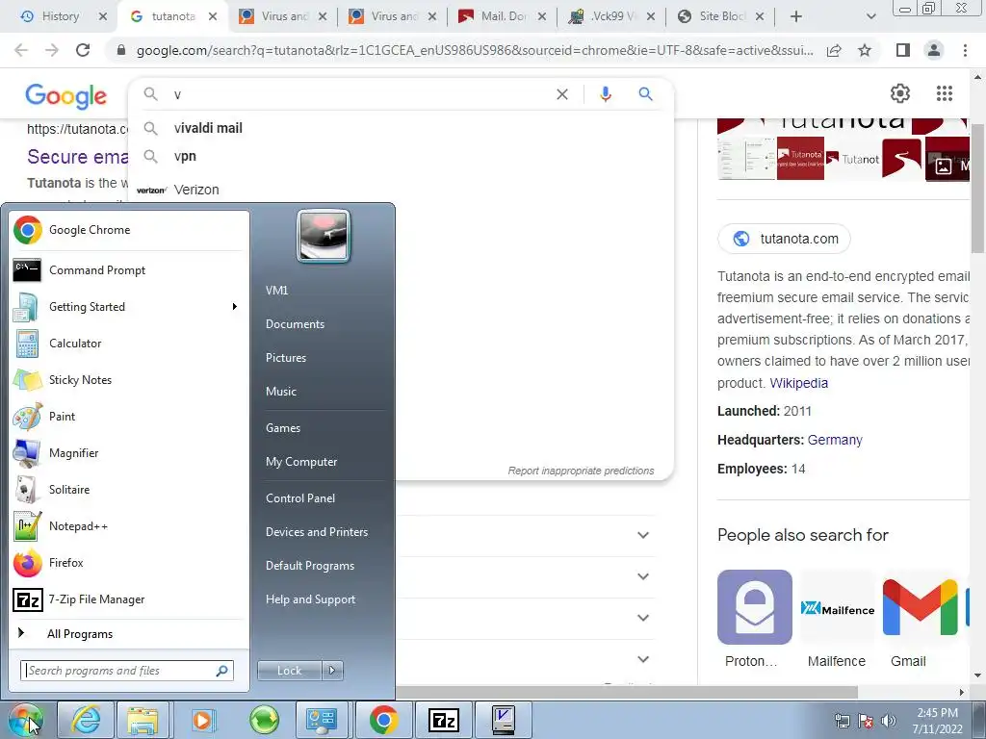Show All Programs list

pyautogui.click(x=129, y=633)
